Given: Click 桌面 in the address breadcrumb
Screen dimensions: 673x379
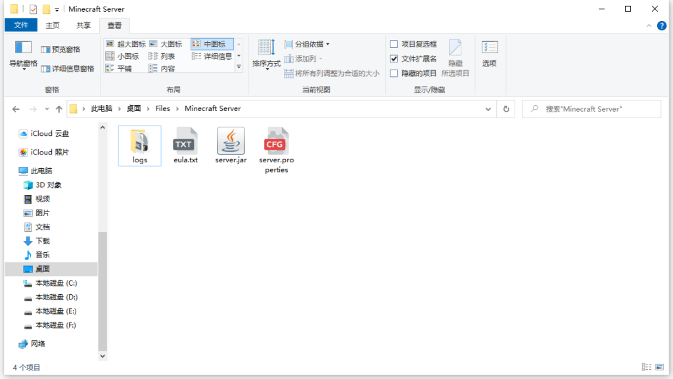Looking at the screenshot, I should [133, 108].
